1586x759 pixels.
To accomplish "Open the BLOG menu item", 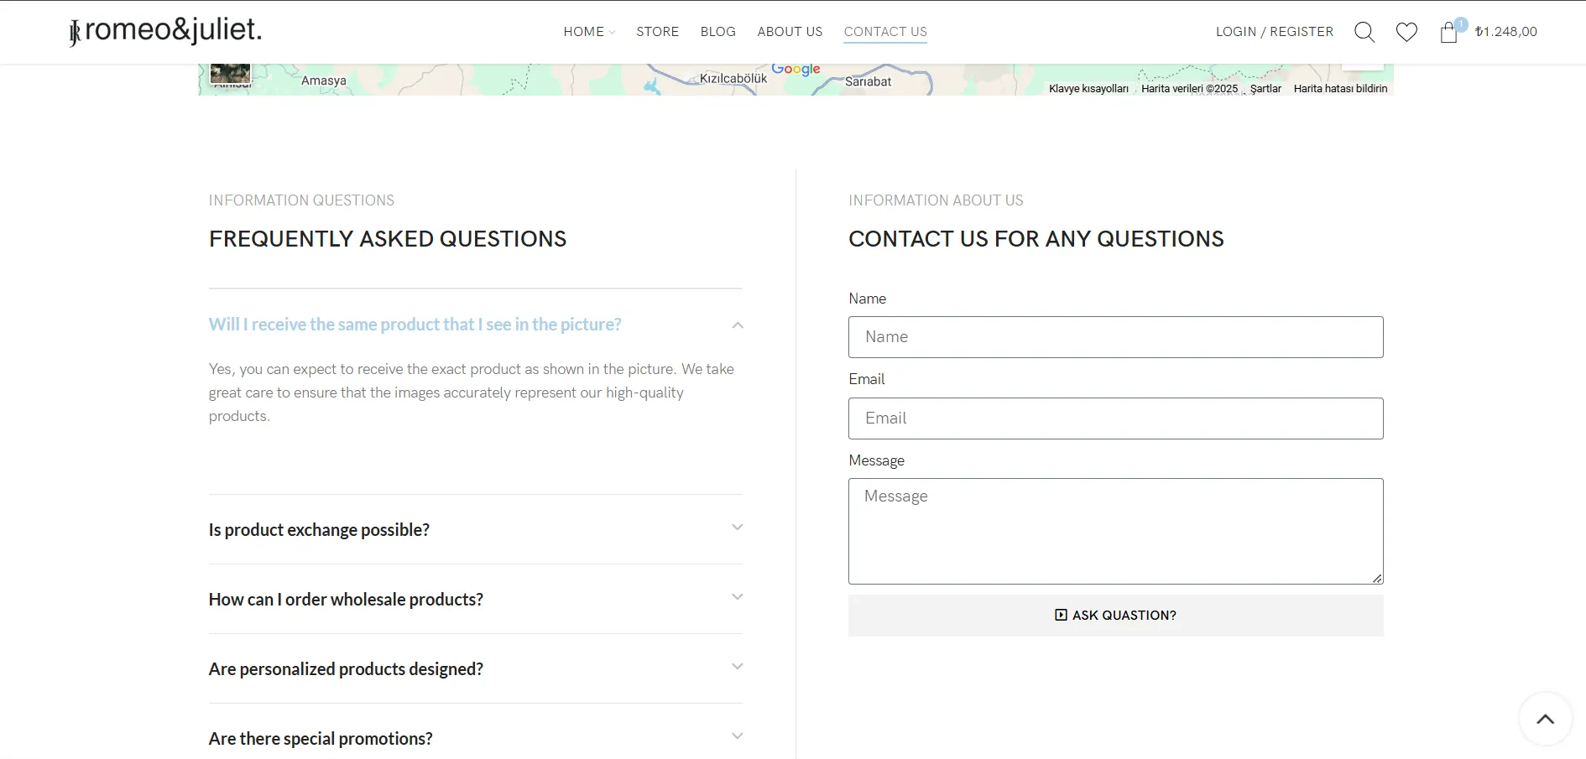I will coord(717,32).
